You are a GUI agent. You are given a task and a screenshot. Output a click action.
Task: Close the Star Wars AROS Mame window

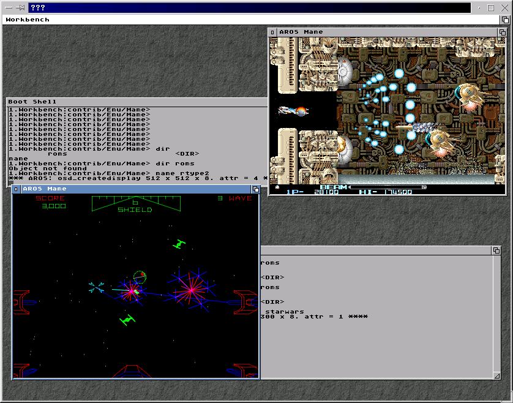coord(16,189)
